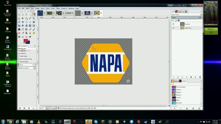Open the Script-Fu menu
Viewport: 221px width, 124px height.
[x=64, y=8]
